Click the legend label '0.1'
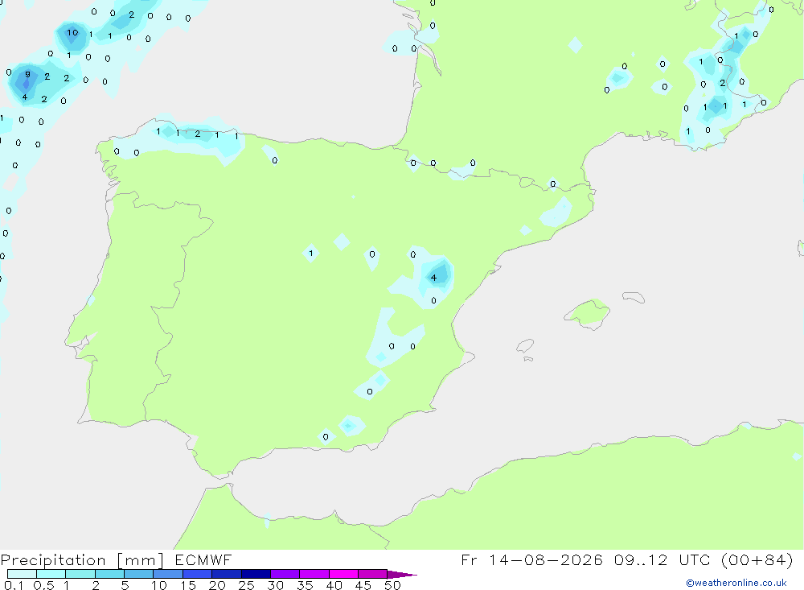Viewport: 804px width, 590px height. [x=14, y=585]
